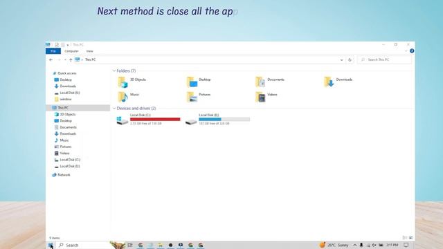443x249 pixels.
Task: Open the 3D Objects folder icon
Action: point(123,82)
